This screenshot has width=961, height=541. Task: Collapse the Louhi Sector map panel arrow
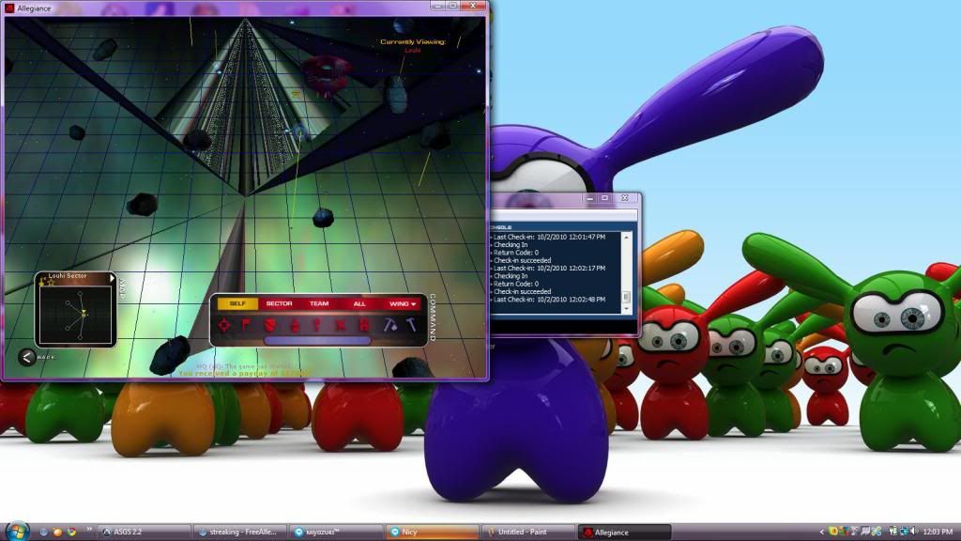(112, 278)
